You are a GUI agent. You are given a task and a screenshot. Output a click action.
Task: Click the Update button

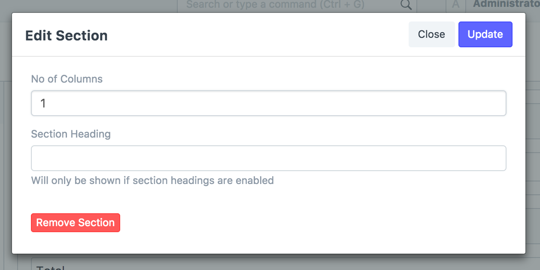(485, 34)
